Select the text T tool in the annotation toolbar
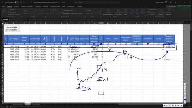This screenshot has height=108, width=192. pos(185,97)
